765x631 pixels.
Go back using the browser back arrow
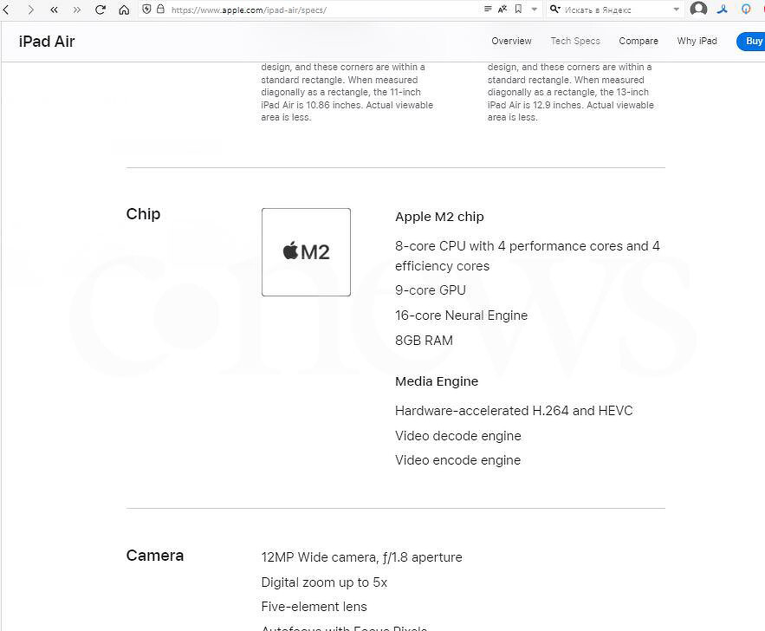click(6, 10)
